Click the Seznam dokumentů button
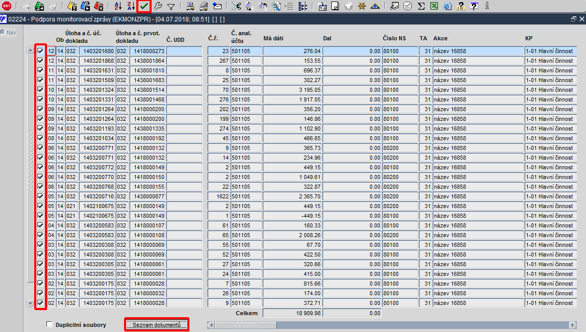Viewport: 586px width, 332px height. [x=157, y=324]
